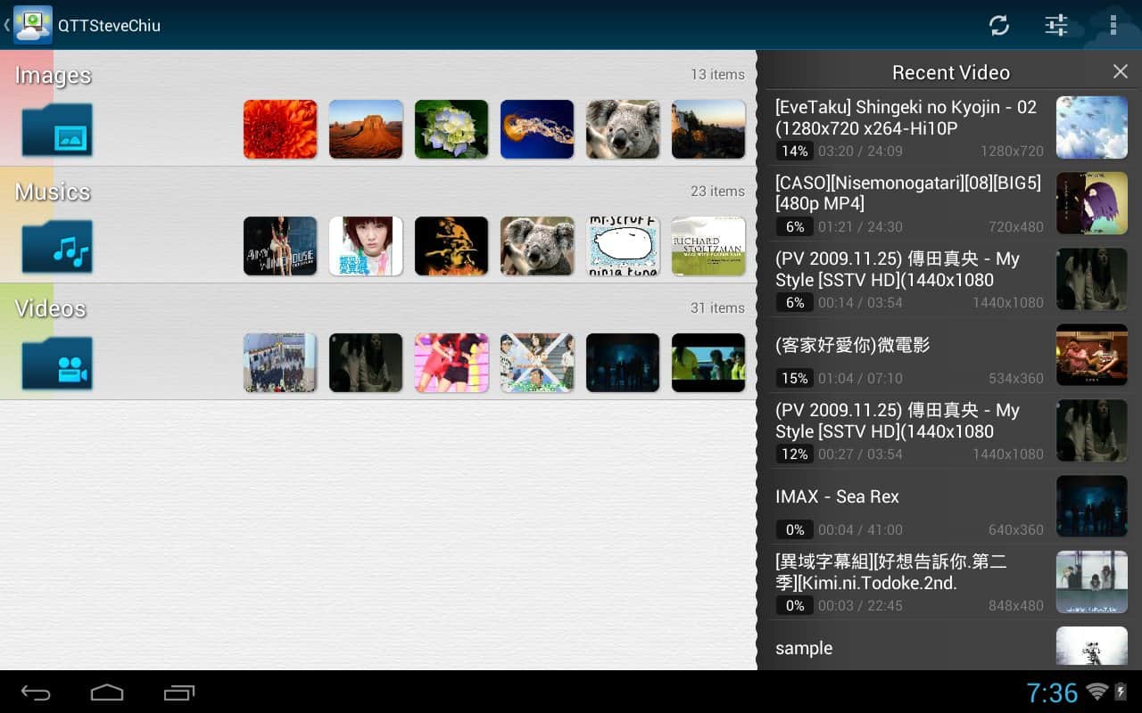
Task: Select the jellyfish image thumbnail
Action: coord(537,129)
